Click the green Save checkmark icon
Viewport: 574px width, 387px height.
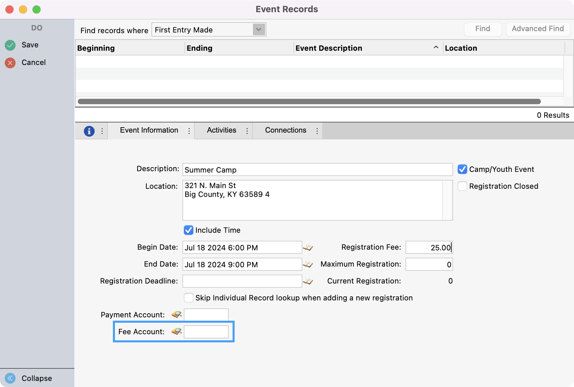pos(10,45)
